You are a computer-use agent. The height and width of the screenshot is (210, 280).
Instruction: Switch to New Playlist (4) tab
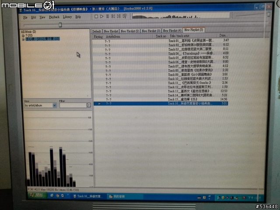pyautogui.click(x=172, y=31)
